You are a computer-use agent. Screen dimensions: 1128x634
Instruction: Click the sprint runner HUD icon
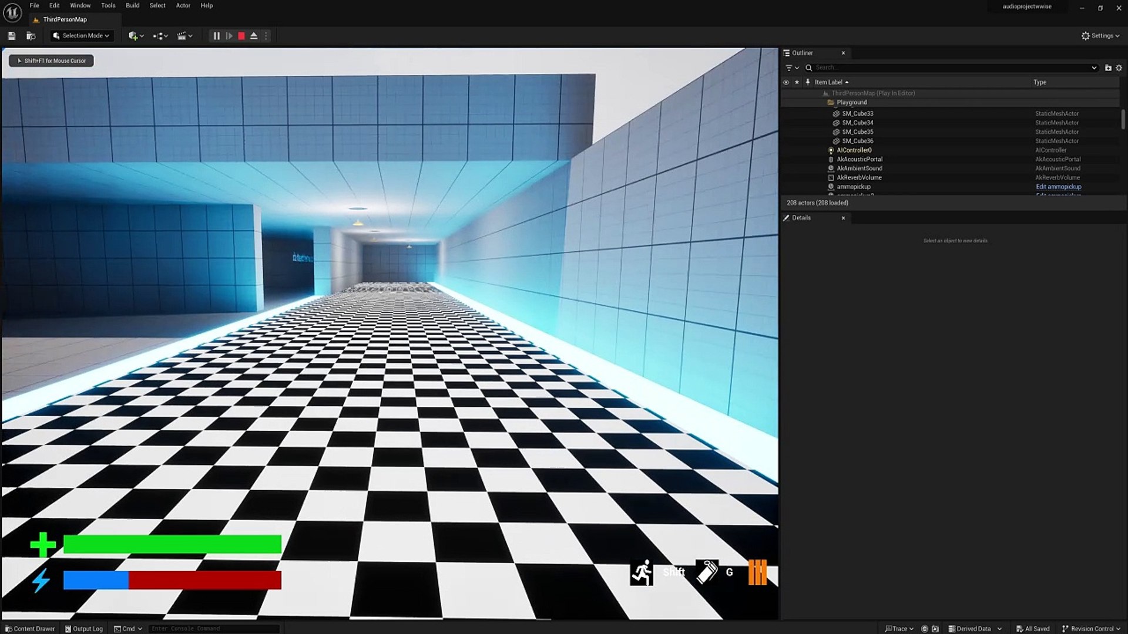[642, 572]
